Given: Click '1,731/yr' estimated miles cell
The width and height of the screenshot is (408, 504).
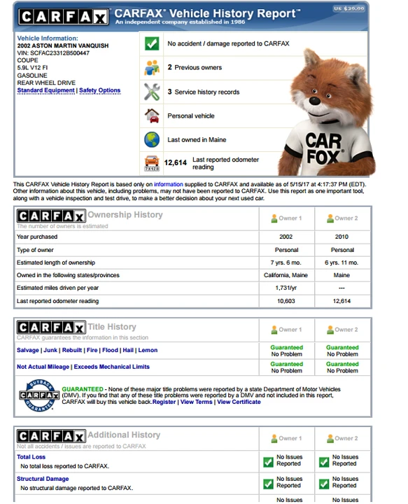Looking at the screenshot, I should tap(286, 288).
